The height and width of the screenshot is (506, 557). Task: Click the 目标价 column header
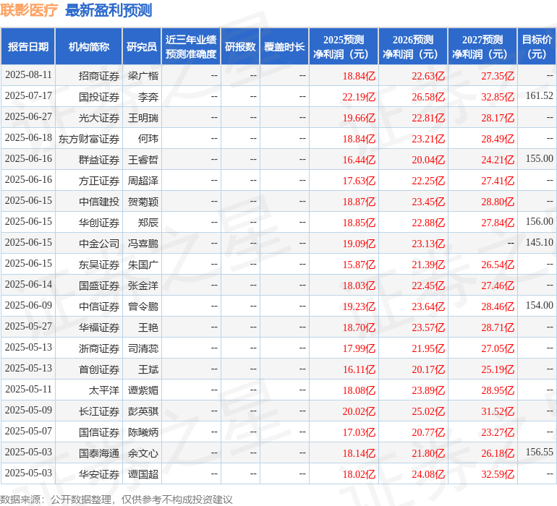[x=537, y=47]
